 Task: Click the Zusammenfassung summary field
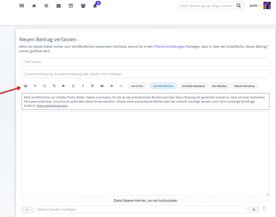coord(145,74)
